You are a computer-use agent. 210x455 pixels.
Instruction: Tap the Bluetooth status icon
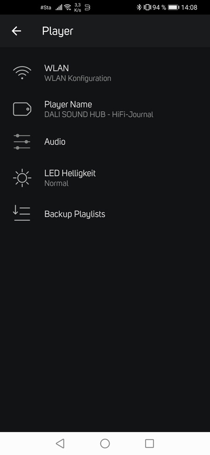pyautogui.click(x=139, y=7)
